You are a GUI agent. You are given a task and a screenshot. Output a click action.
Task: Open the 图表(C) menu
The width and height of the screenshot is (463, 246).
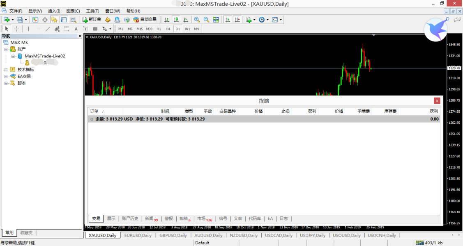73,11
